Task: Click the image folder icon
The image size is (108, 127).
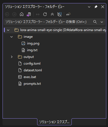Action: pyautogui.click(x=20, y=37)
